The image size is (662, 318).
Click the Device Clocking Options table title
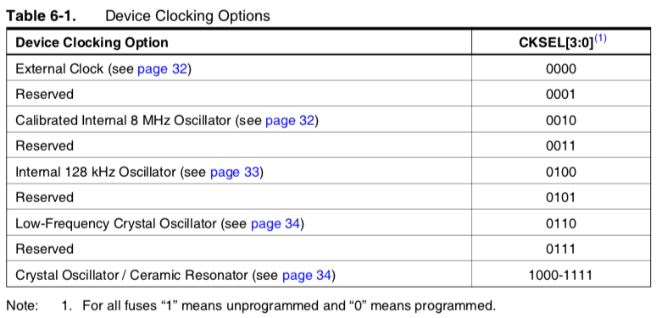[x=187, y=15]
